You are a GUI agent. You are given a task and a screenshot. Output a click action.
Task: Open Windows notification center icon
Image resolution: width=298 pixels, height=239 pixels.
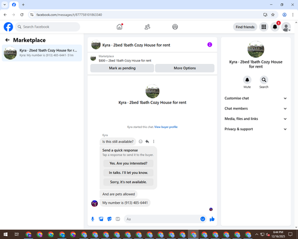[290, 234]
